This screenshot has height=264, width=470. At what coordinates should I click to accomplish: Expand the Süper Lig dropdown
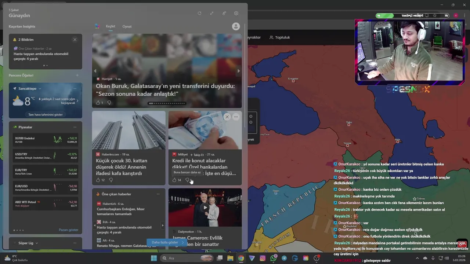coord(37,243)
